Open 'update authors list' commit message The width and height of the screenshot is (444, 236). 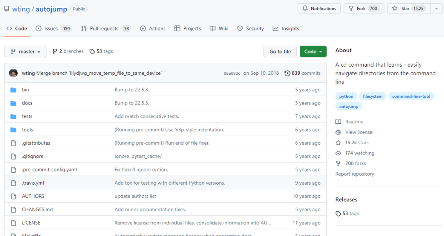[x=135, y=197]
